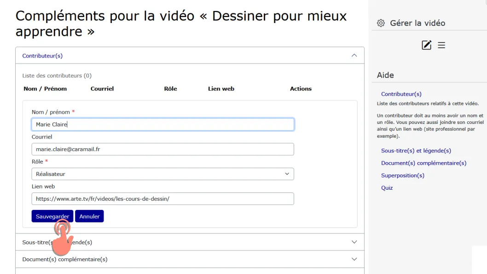The image size is (487, 274).
Task: Click the Gérer la vidéo heading
Action: (x=417, y=23)
